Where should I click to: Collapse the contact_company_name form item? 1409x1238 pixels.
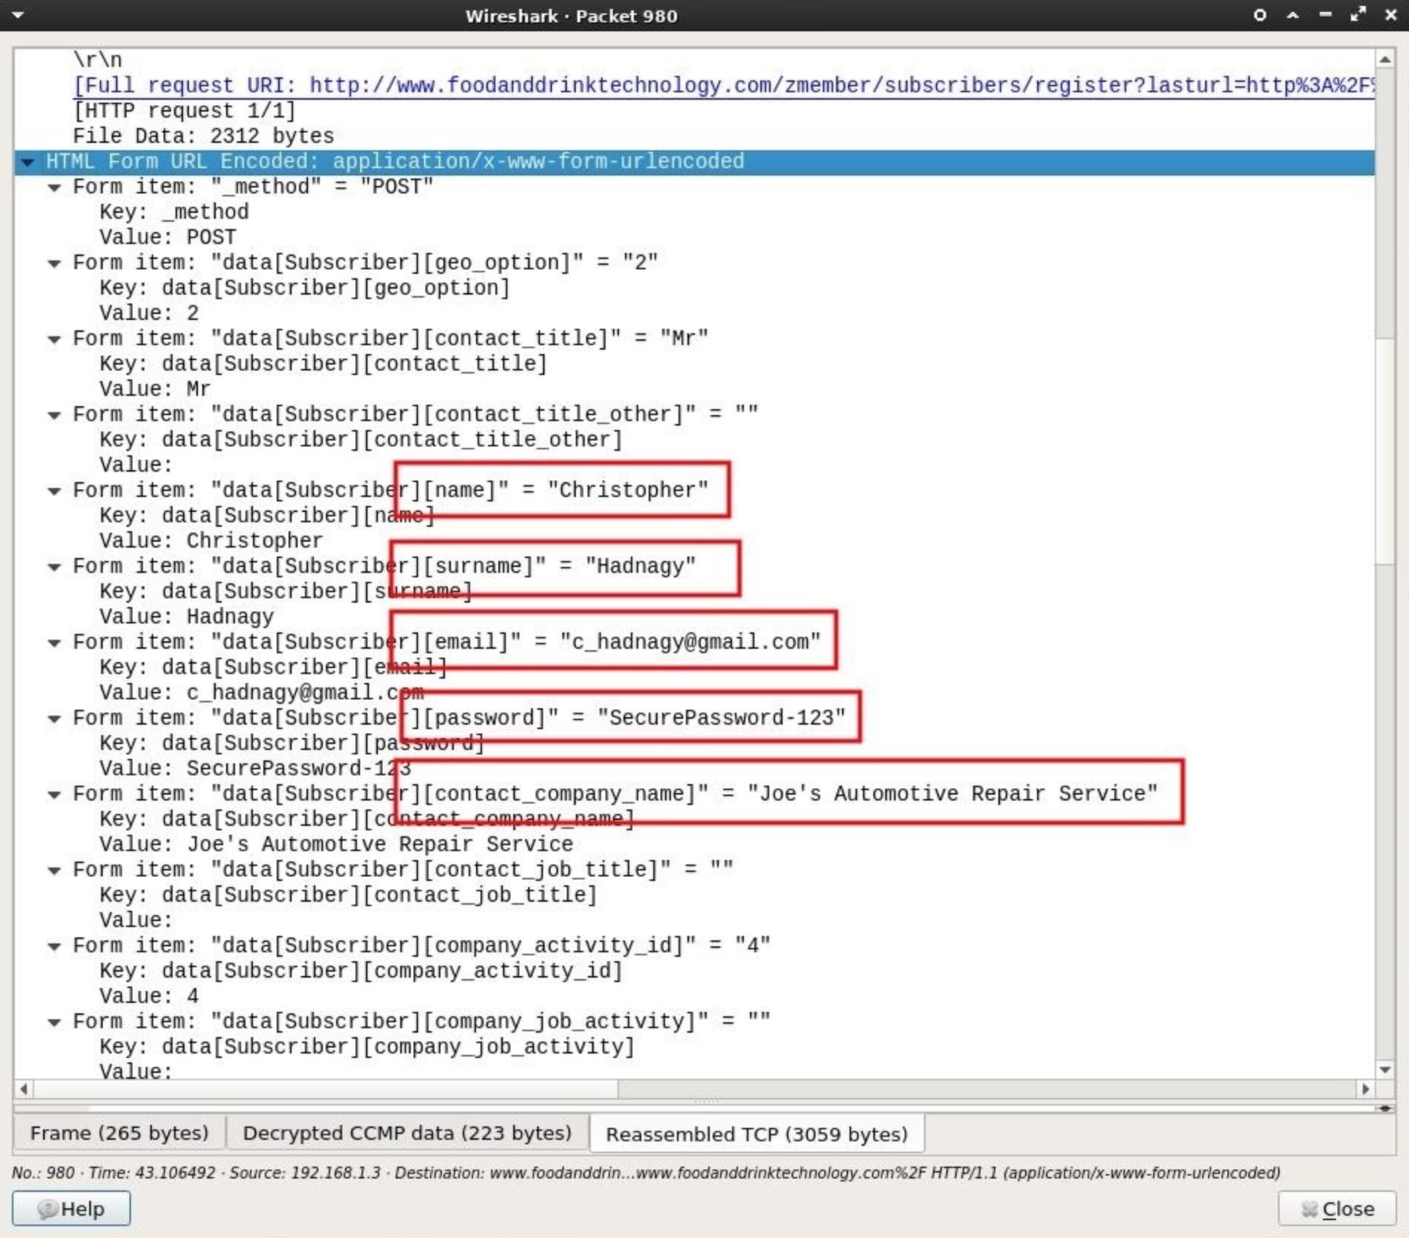tap(54, 793)
